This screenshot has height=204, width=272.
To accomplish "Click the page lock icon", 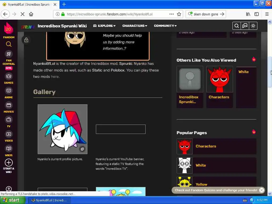I will pyautogui.click(x=26, y=40).
